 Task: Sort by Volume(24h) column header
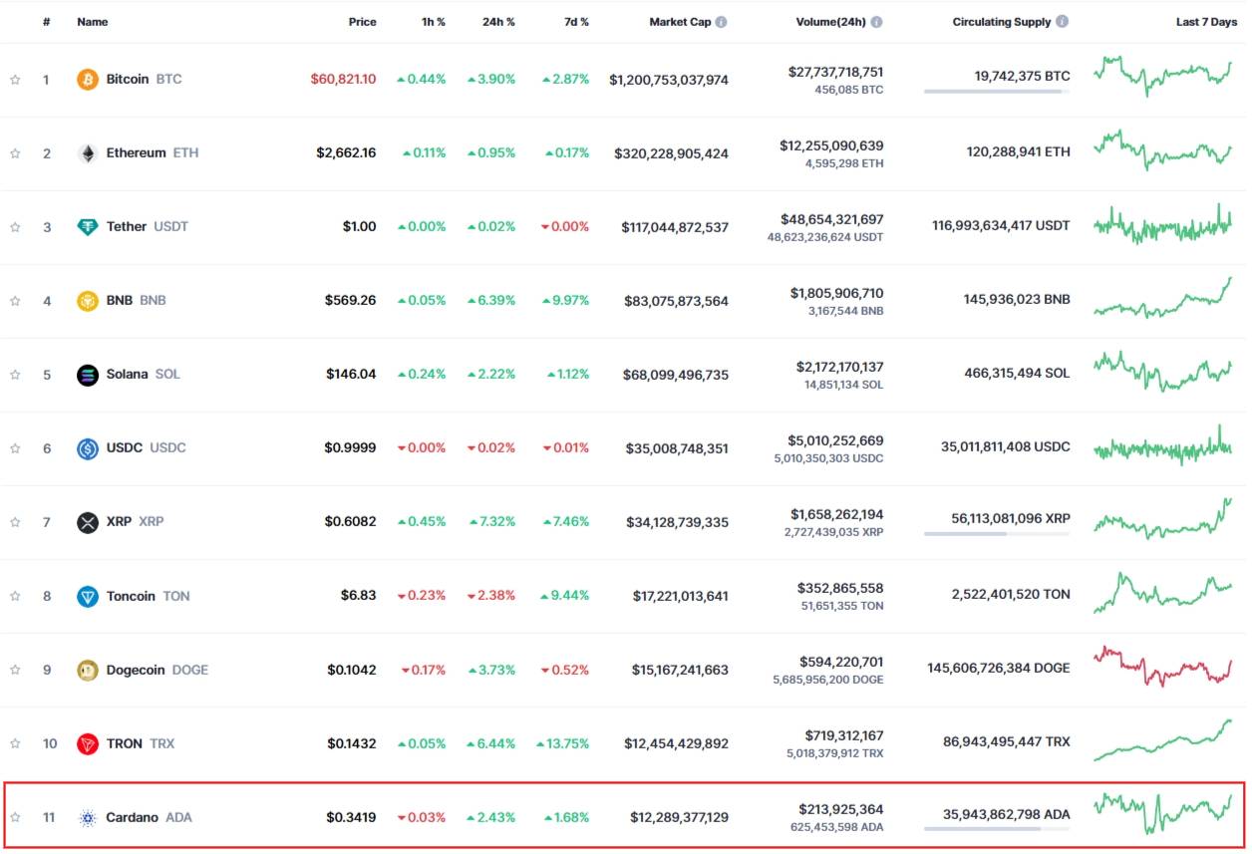tap(830, 21)
